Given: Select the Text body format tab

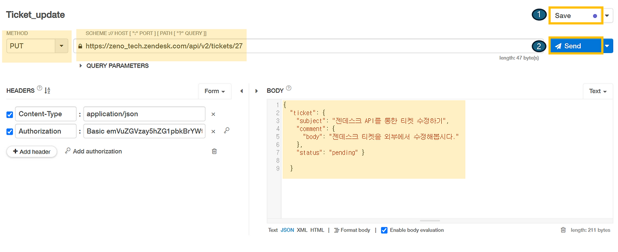Looking at the screenshot, I should (x=273, y=230).
